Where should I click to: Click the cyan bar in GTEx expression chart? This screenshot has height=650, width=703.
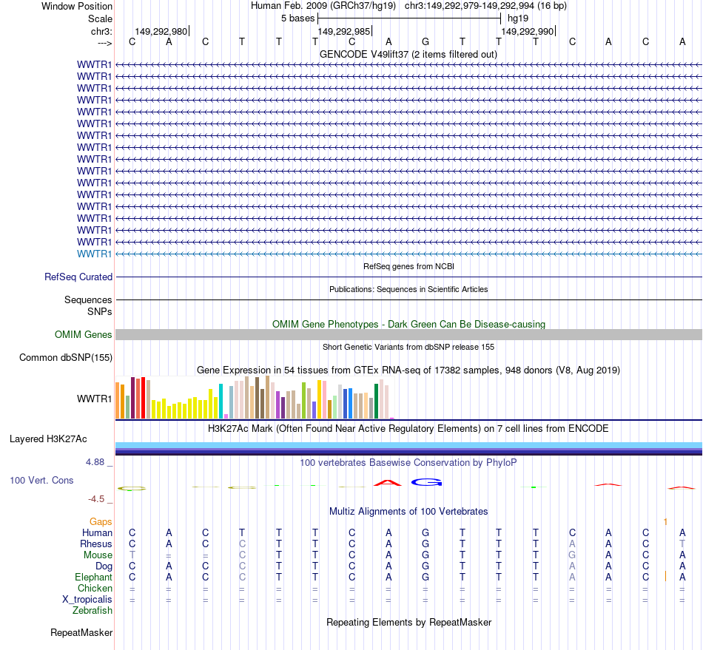click(x=221, y=401)
